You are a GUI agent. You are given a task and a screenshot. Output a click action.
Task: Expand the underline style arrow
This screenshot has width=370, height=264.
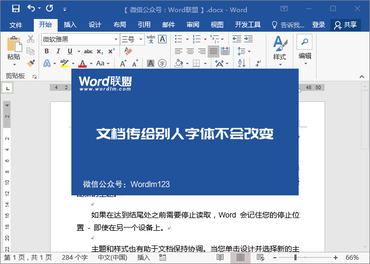(x=79, y=51)
